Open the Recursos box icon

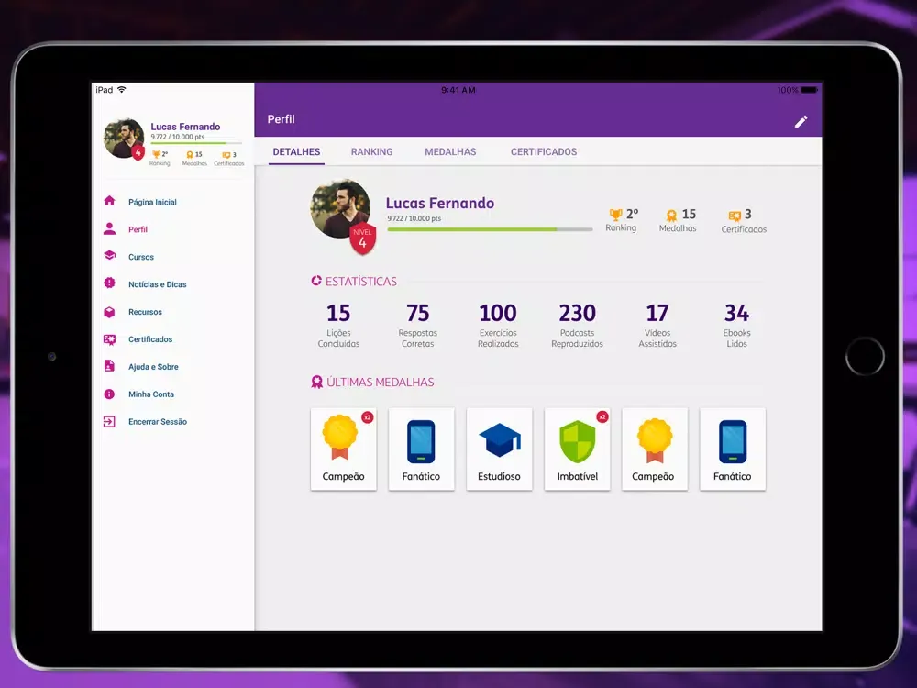click(x=109, y=312)
